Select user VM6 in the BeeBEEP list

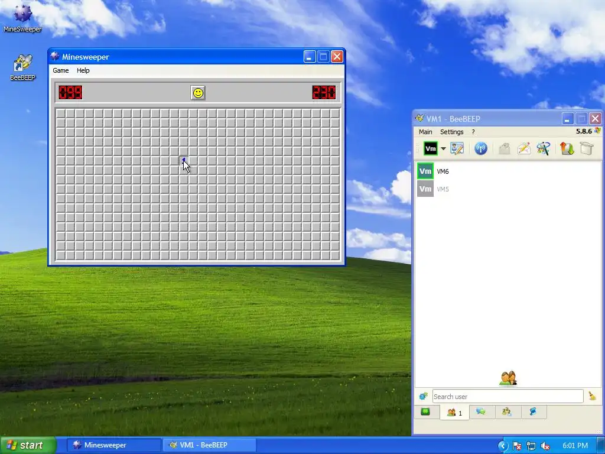(x=508, y=171)
